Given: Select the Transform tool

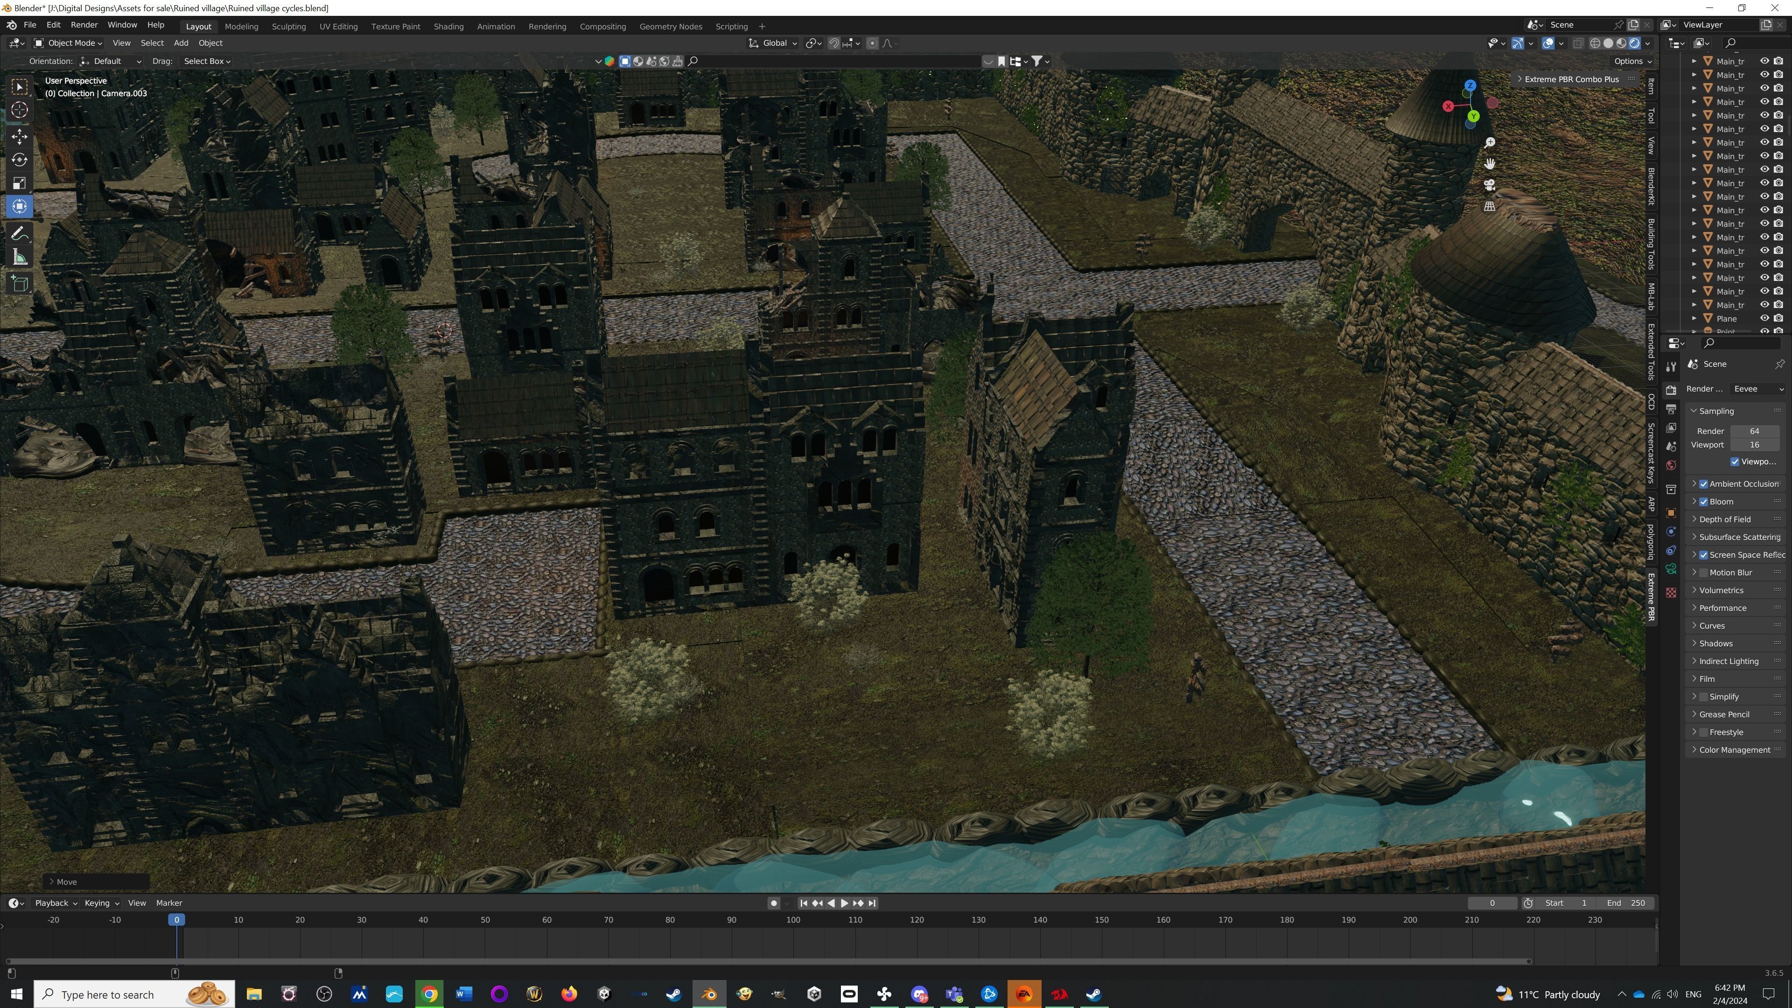Looking at the screenshot, I should (20, 207).
